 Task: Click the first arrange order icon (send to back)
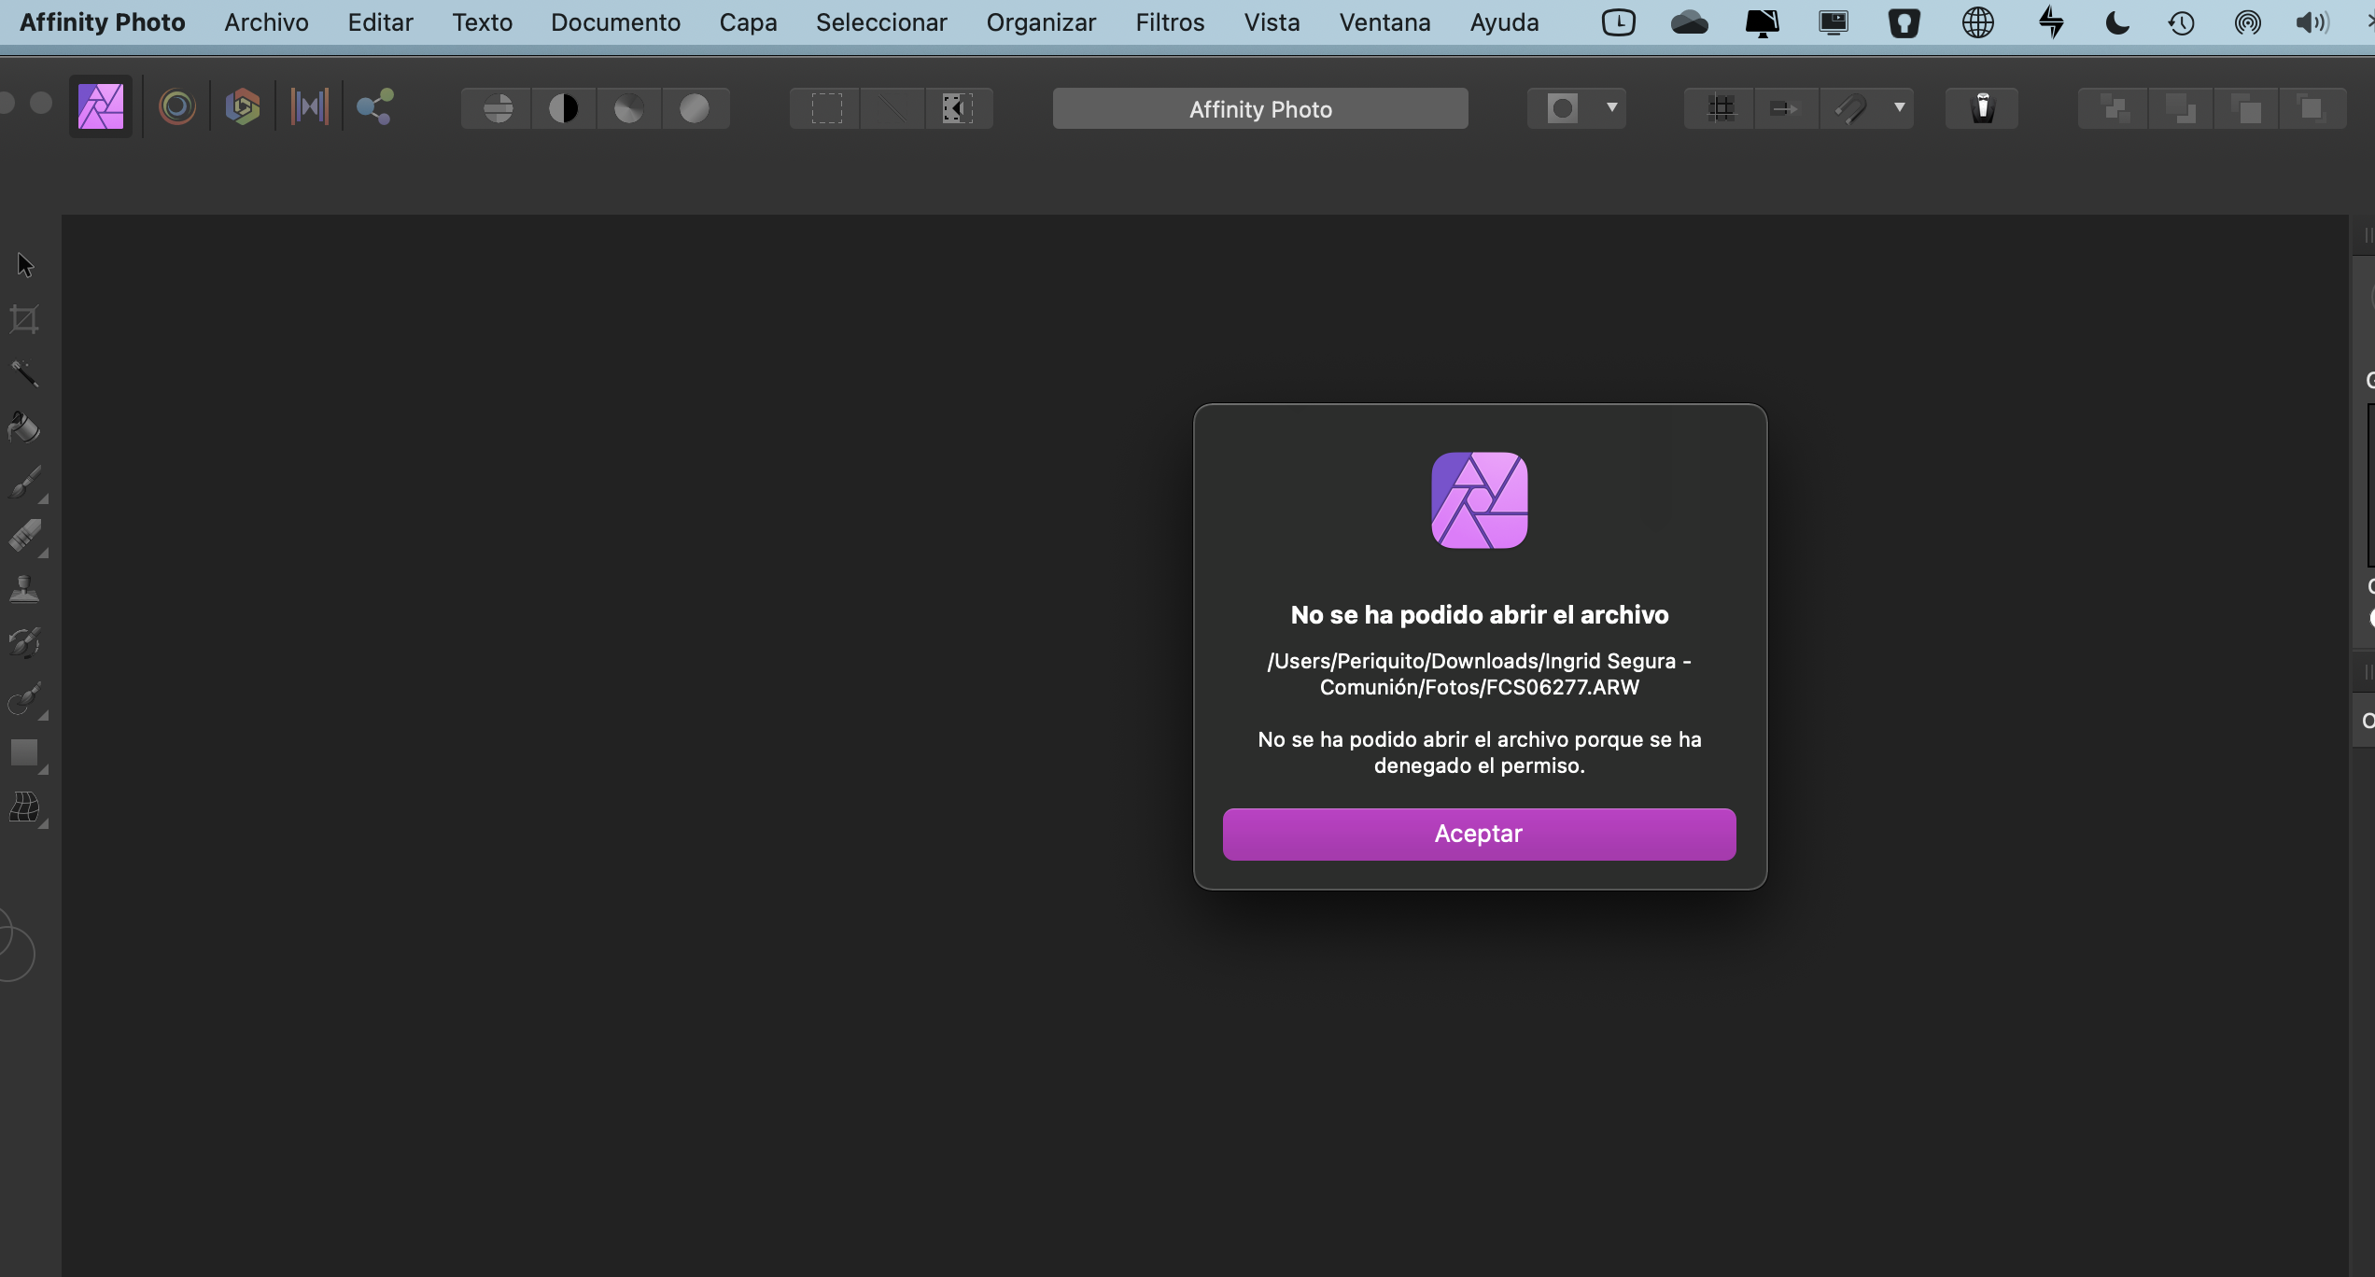tap(2114, 108)
